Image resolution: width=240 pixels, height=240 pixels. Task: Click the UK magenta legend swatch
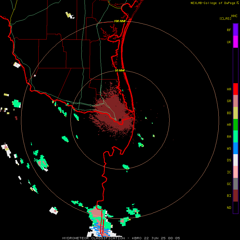coord(235,42)
